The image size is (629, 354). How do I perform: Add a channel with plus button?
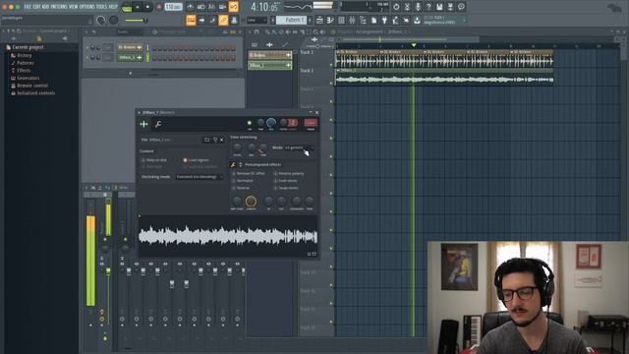coord(130,73)
